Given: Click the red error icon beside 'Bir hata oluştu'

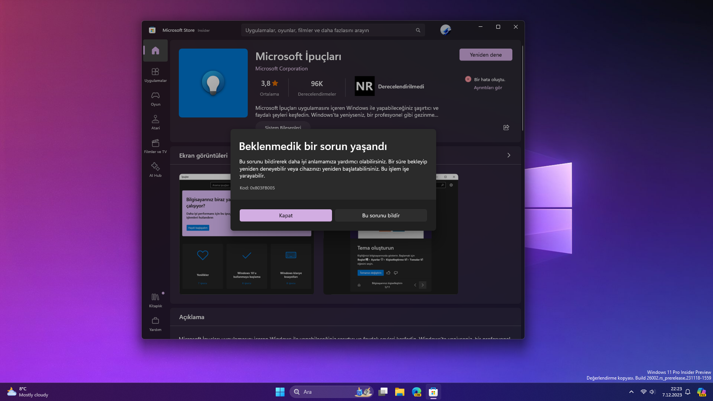Looking at the screenshot, I should pos(468,79).
